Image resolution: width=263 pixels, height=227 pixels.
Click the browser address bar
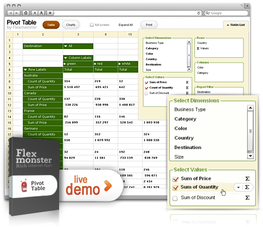pos(128,13)
